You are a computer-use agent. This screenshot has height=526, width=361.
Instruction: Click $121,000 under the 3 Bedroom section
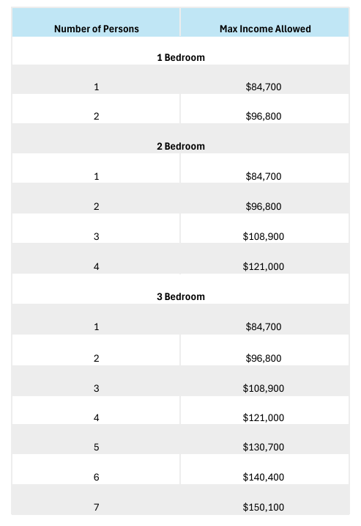(x=264, y=417)
